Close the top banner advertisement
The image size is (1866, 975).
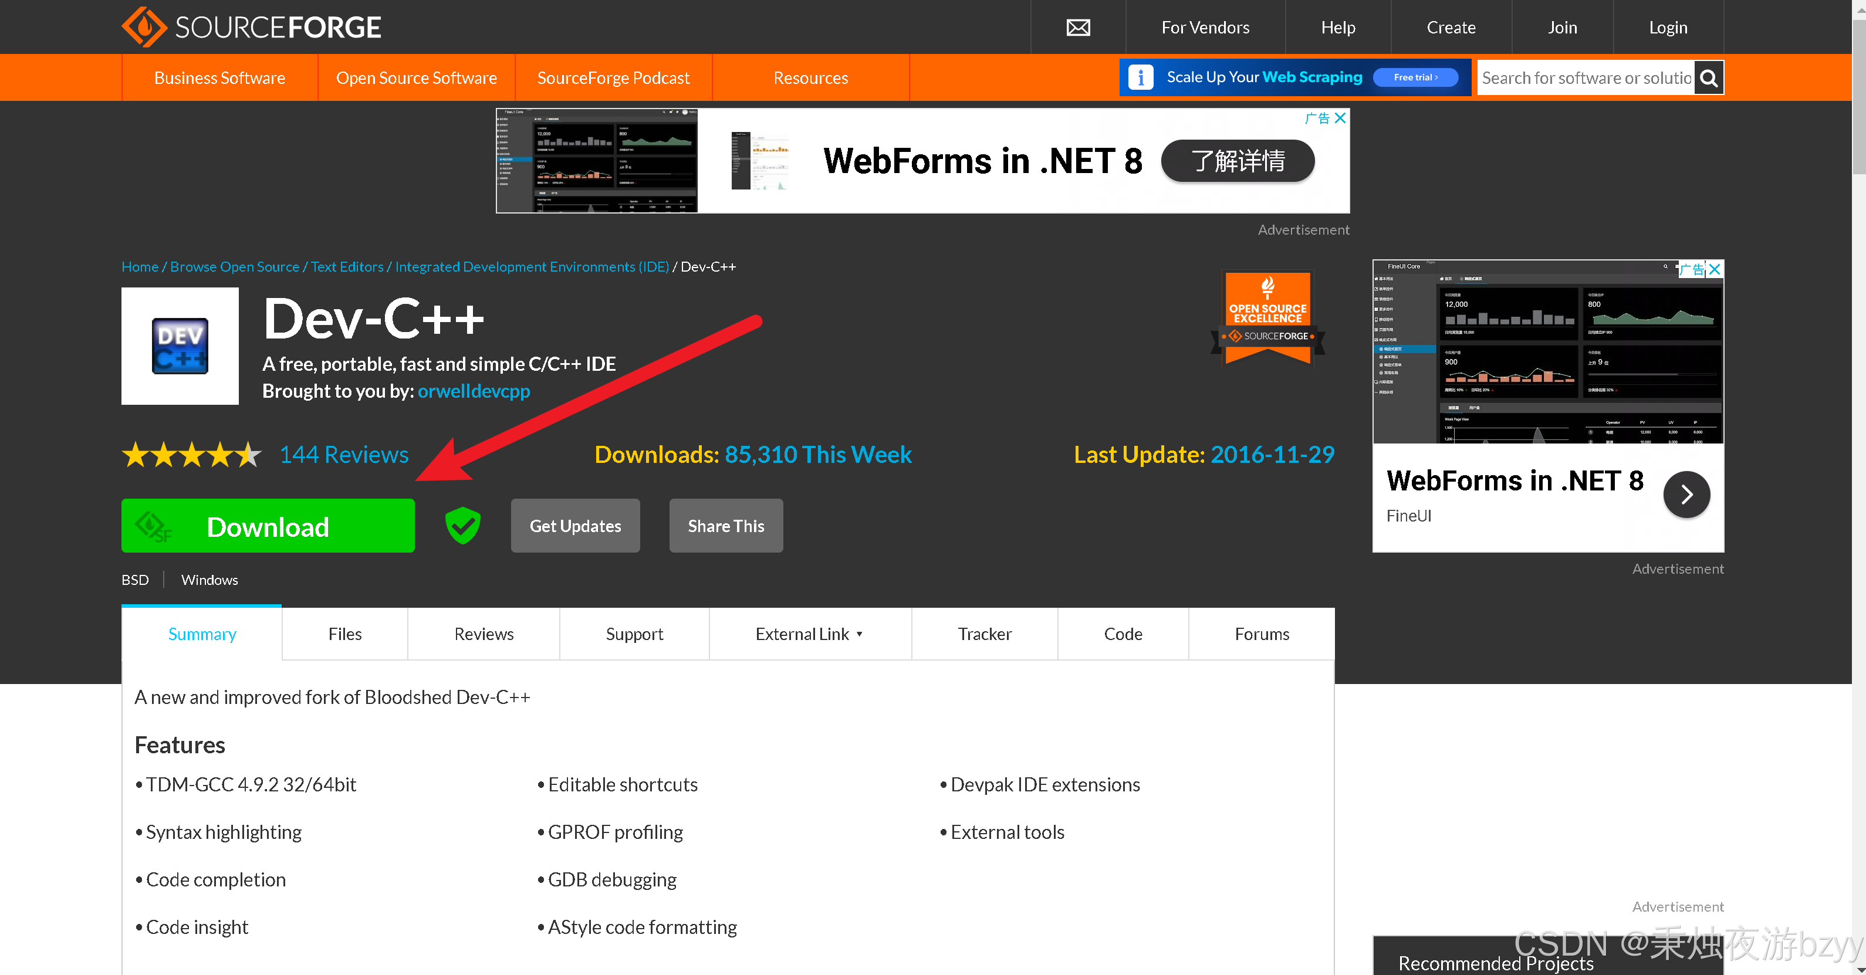tap(1340, 118)
